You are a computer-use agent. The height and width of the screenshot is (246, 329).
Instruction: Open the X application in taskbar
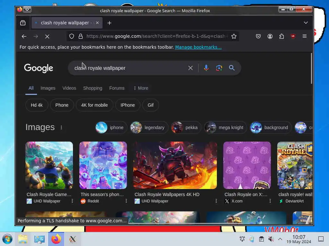(73, 239)
